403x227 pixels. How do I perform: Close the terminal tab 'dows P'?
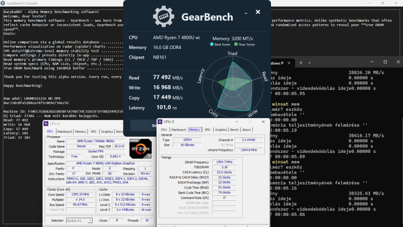click(x=289, y=63)
